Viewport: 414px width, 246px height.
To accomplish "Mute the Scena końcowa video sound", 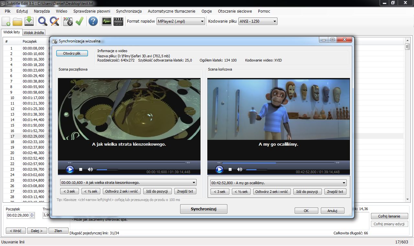I will (x=240, y=169).
